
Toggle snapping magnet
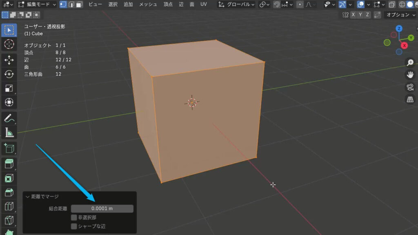(x=277, y=4)
